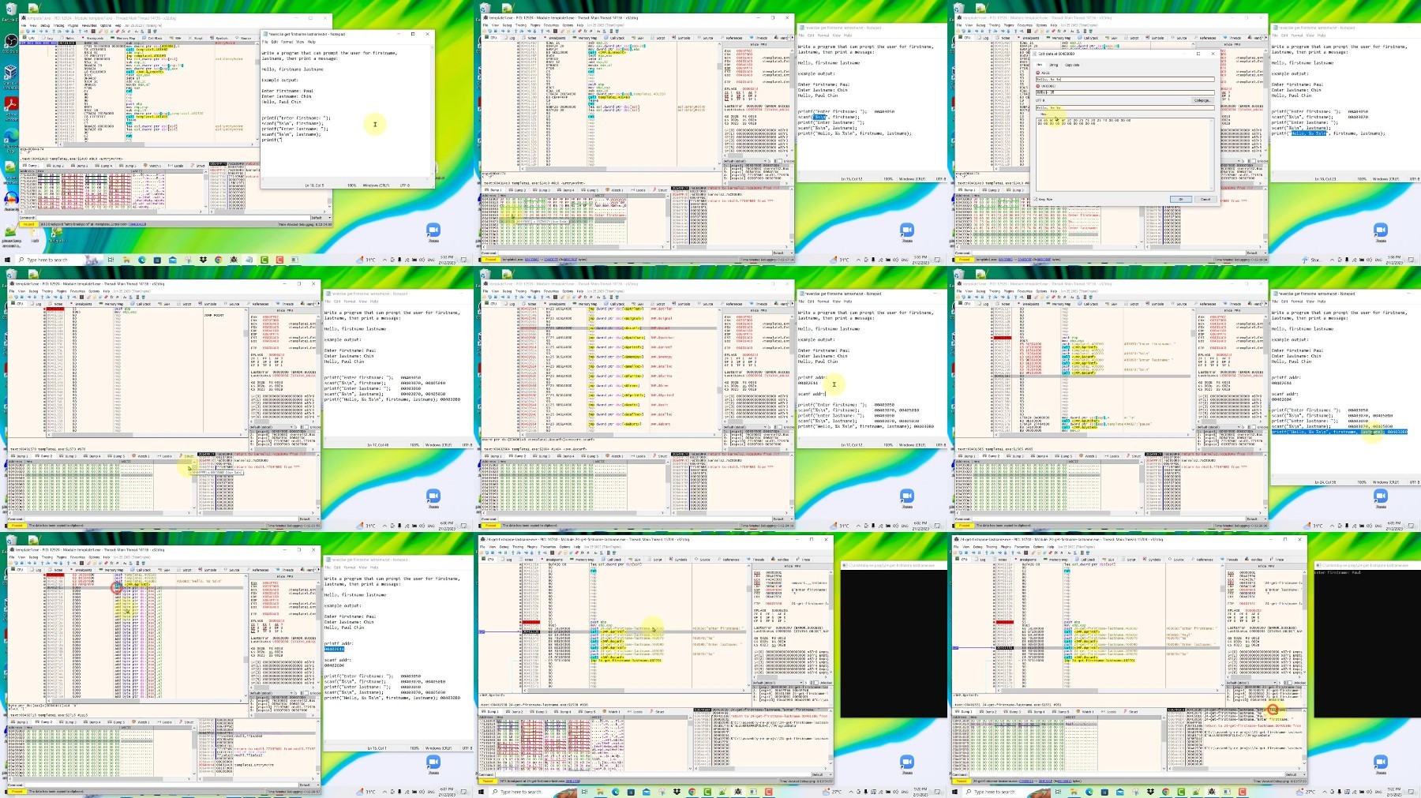The height and width of the screenshot is (798, 1421).
Task: Select the UNICODE radio button in Edit data dialog
Action: (x=1038, y=86)
